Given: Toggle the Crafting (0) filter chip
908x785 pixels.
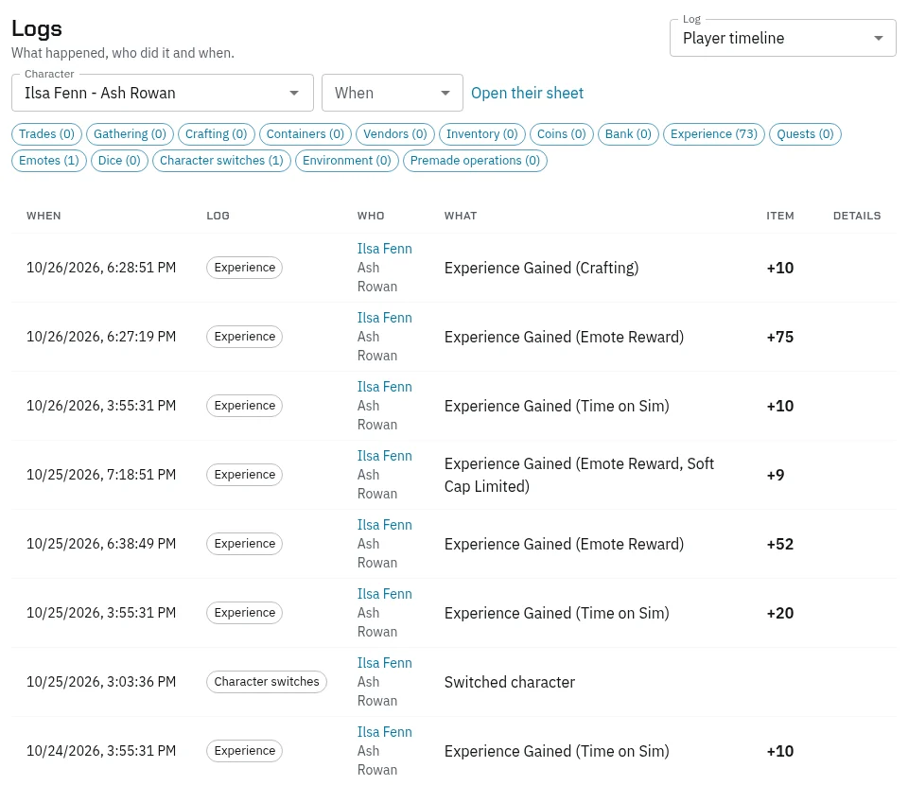Looking at the screenshot, I should (x=216, y=134).
